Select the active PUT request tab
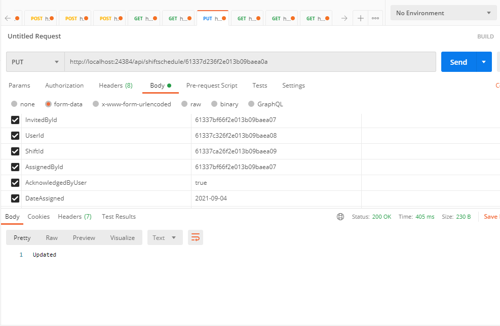The image size is (500, 326). [213, 19]
